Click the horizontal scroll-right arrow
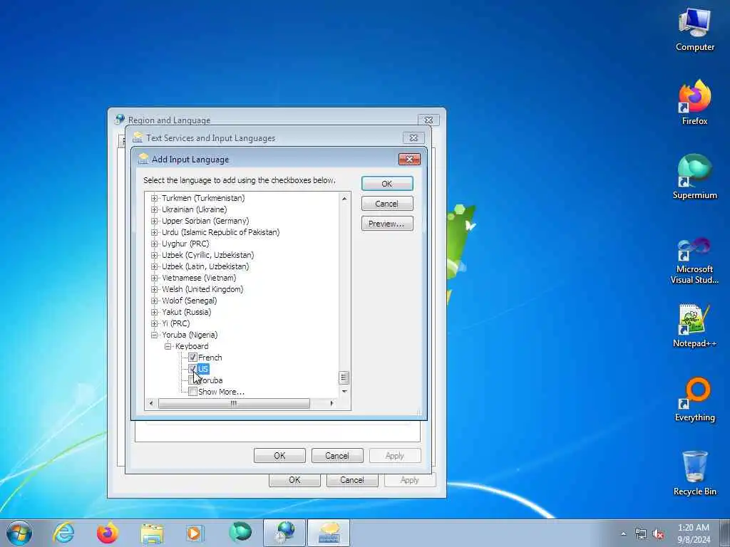This screenshot has width=730, height=547. [331, 403]
